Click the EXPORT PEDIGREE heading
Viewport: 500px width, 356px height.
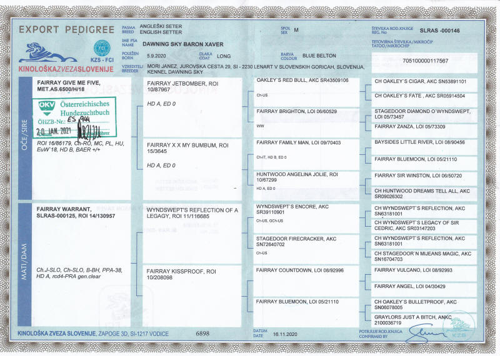66,30
